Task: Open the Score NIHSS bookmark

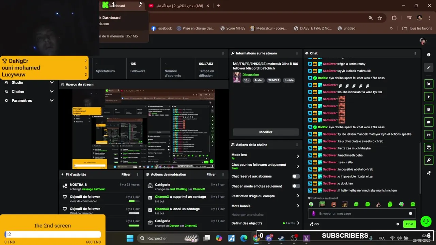Action: 233,28
